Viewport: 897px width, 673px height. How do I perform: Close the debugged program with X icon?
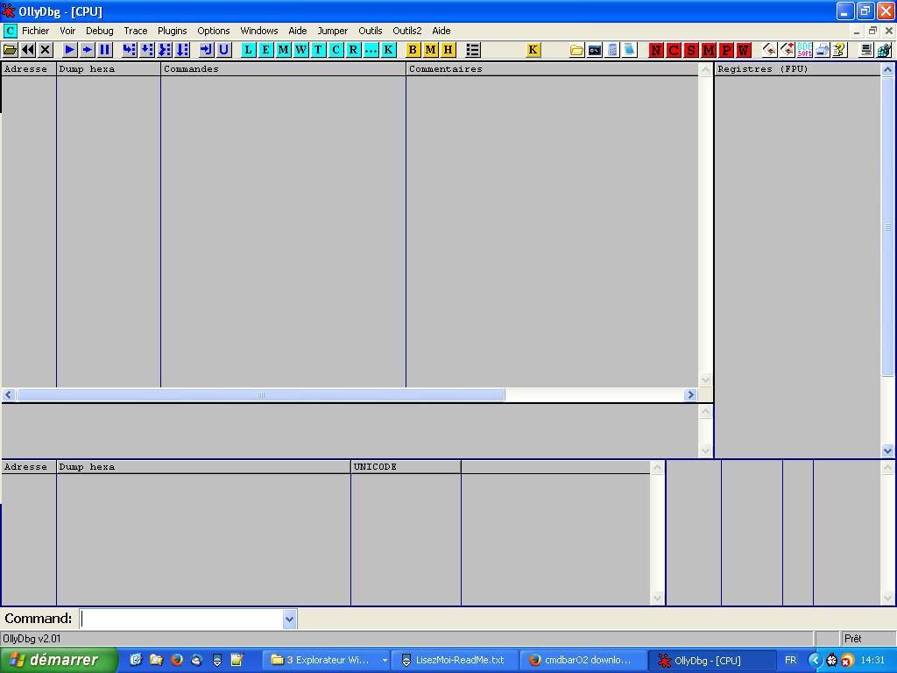point(46,50)
